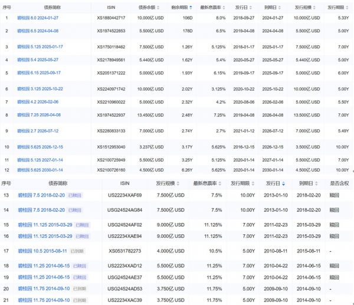Click remaining term value 106D

pos(188,18)
